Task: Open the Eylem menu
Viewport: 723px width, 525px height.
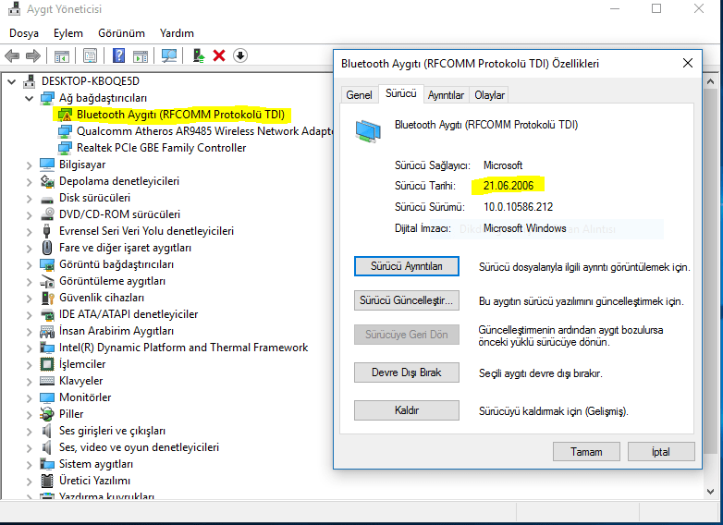Action: tap(68, 33)
